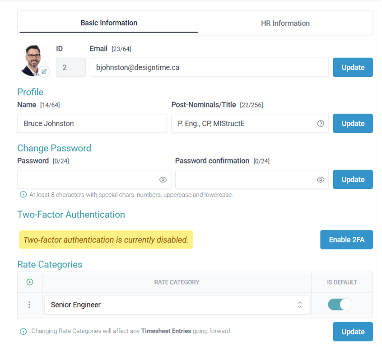This screenshot has width=382, height=347.
Task: Select the Basic Information tab
Action: 109,23
